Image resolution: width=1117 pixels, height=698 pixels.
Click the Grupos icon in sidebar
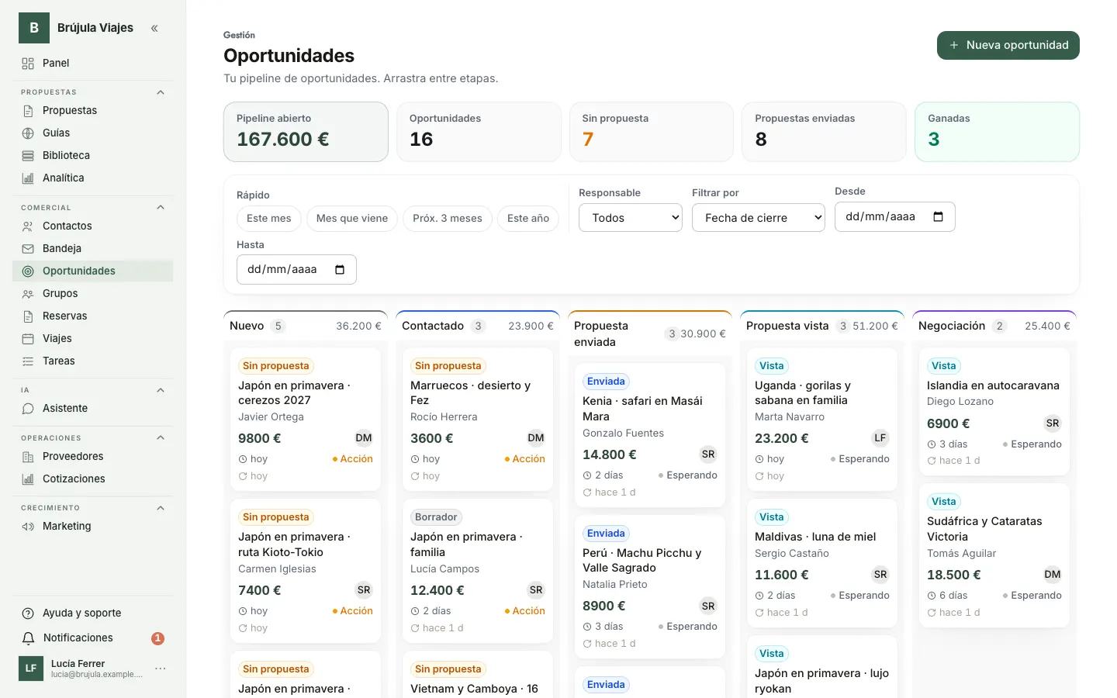point(28,294)
